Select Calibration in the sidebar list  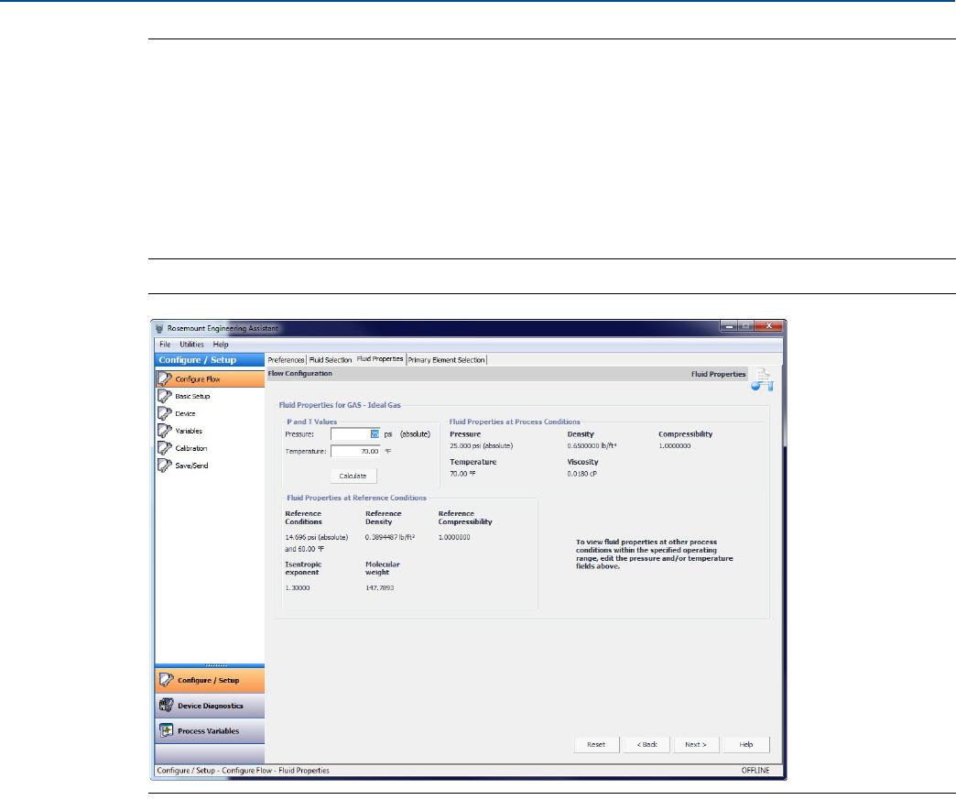tap(210, 448)
